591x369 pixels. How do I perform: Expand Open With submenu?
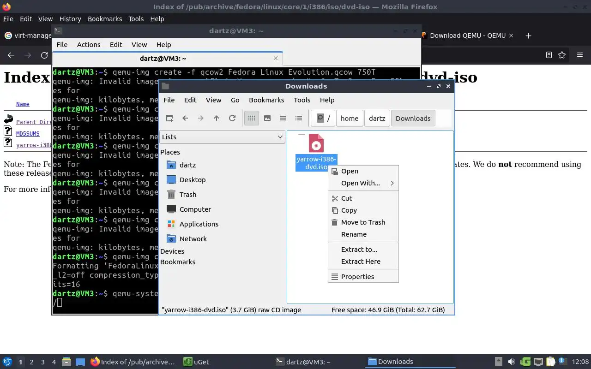tap(363, 183)
